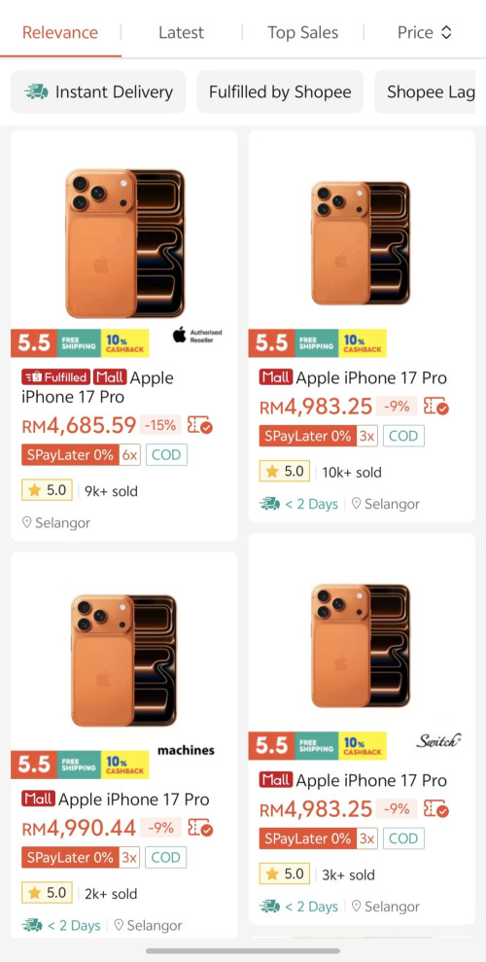The image size is (486, 962).
Task: Toggle the Fulfilled by Shopee filter
Action: click(x=280, y=92)
